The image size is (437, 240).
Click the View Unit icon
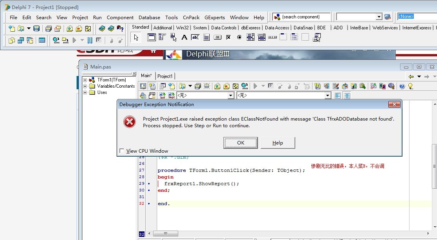tap(12, 41)
